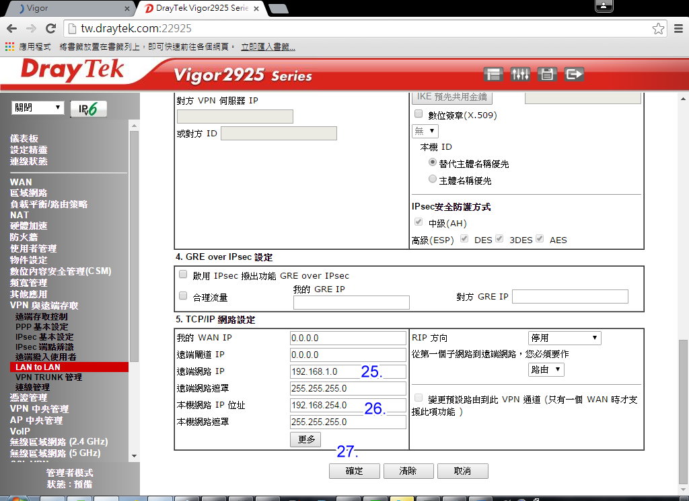Open 連線管理 menu item
The width and height of the screenshot is (689, 501).
[32, 388]
